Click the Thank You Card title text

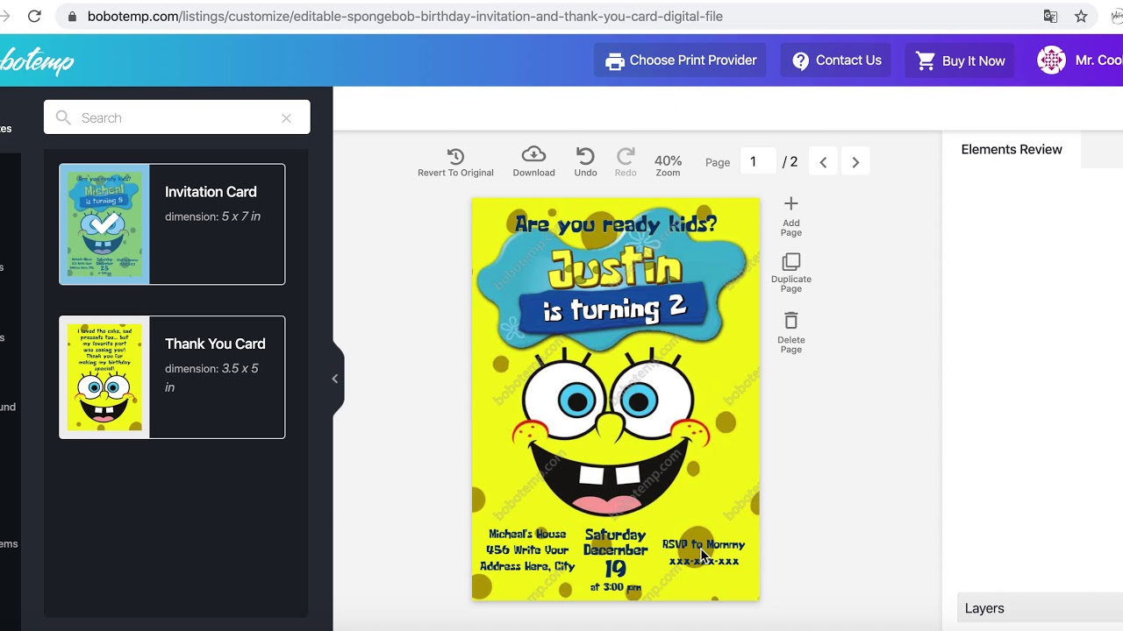[215, 344]
